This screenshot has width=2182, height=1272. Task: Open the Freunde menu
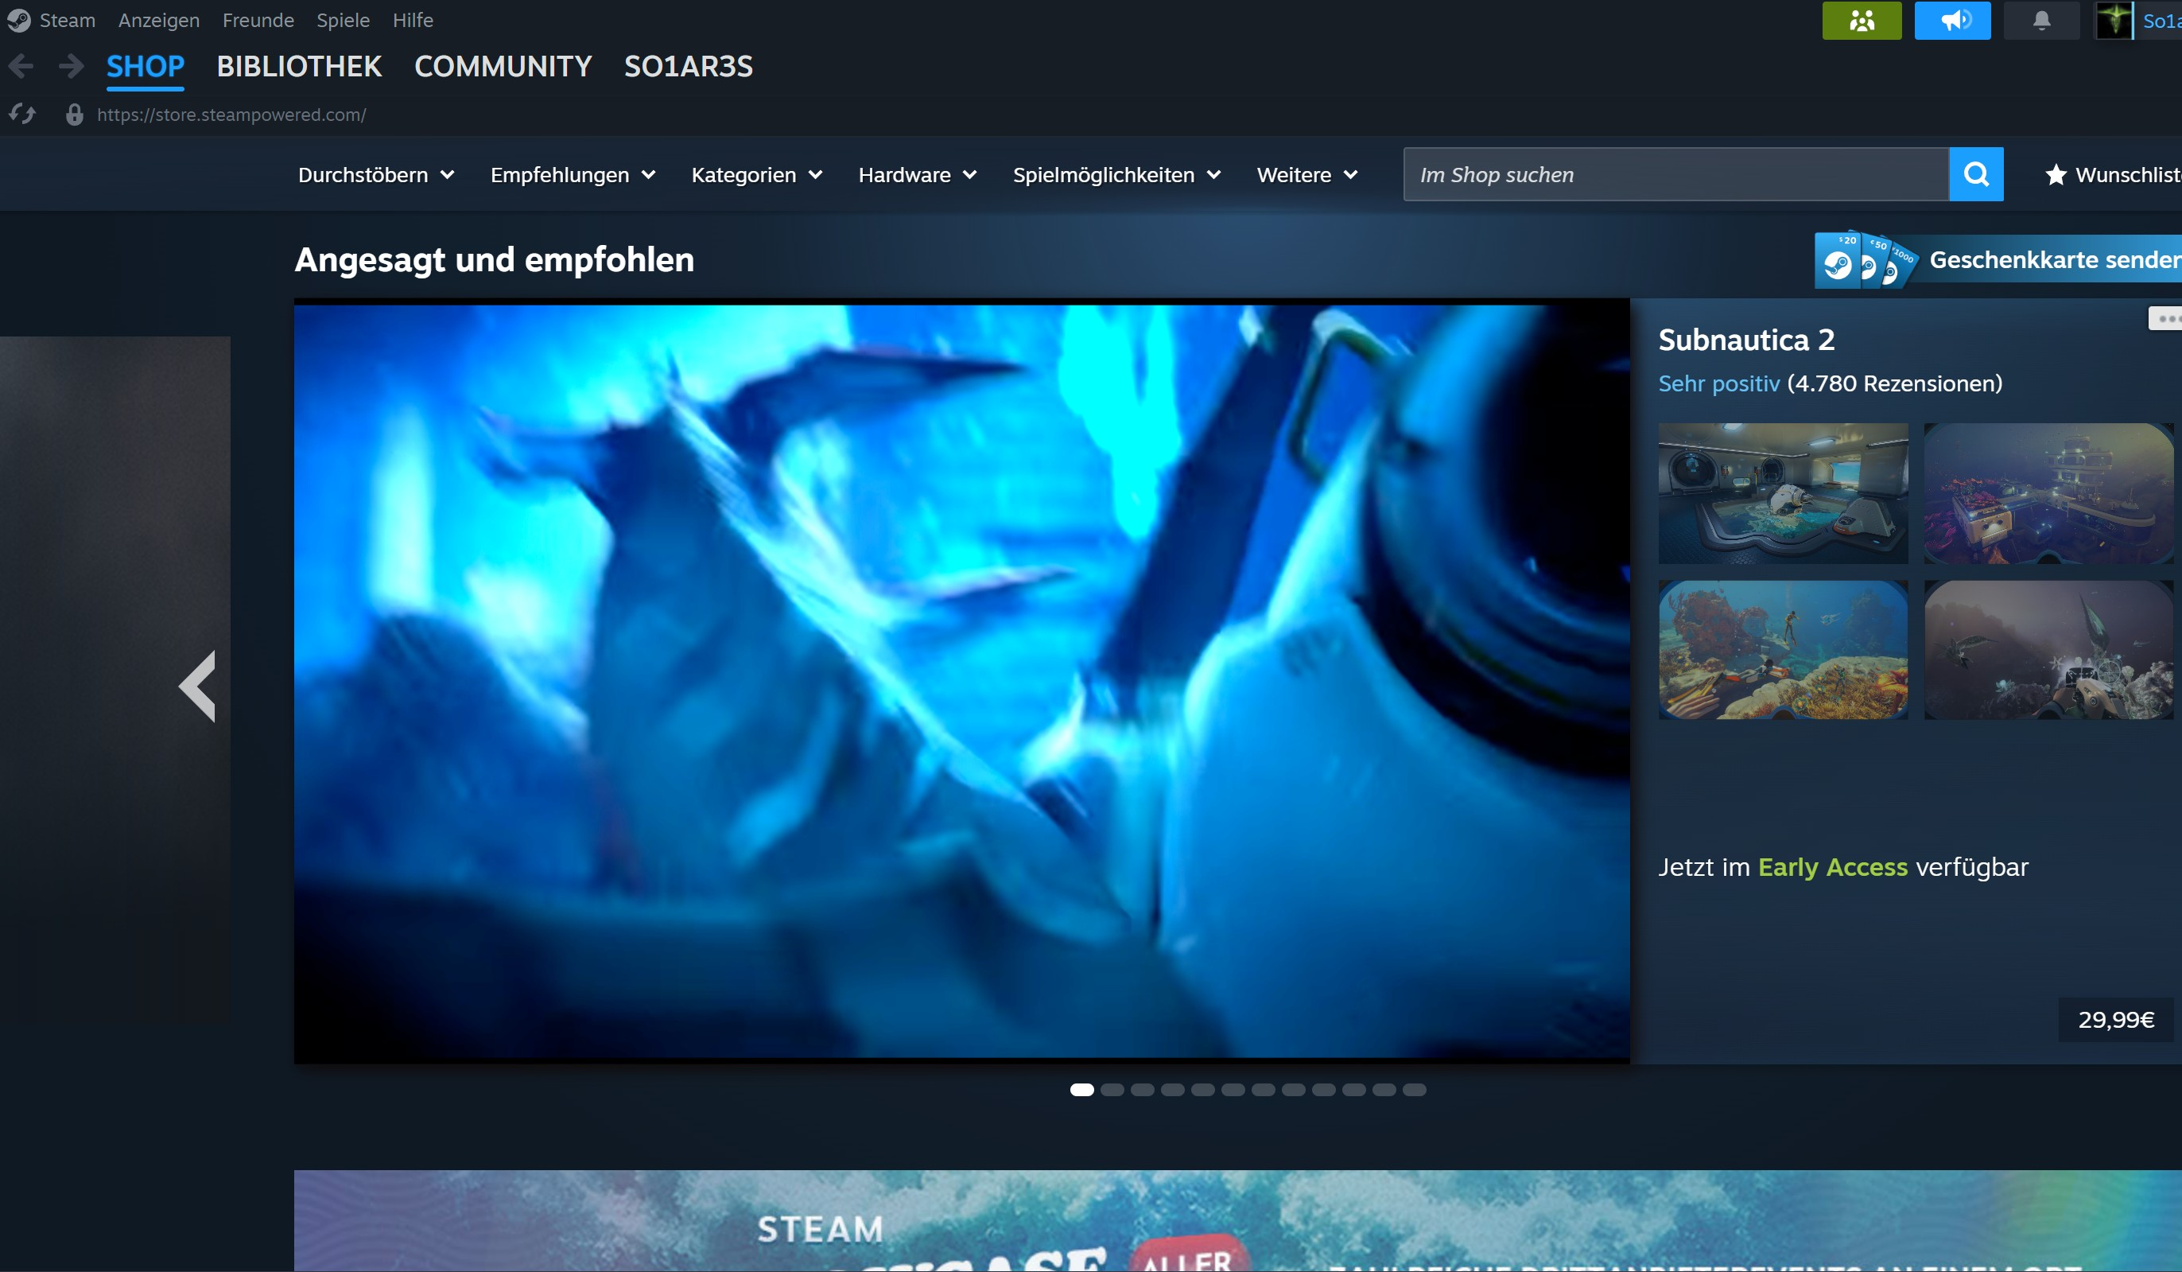click(x=258, y=20)
